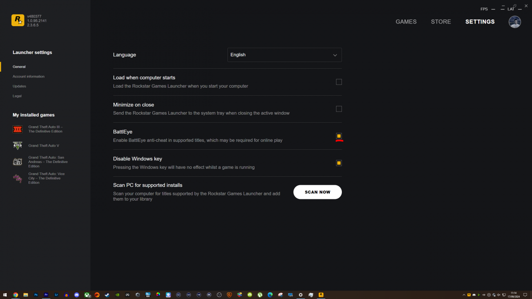Viewport: 532px width, 299px height.
Task: Click the Grand Theft Auto: Vice City icon
Action: [x=17, y=178]
